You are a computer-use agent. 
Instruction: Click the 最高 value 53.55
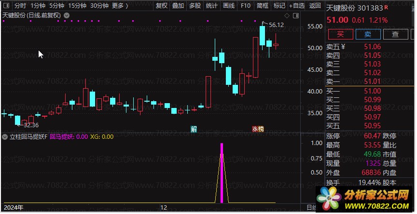372,145
